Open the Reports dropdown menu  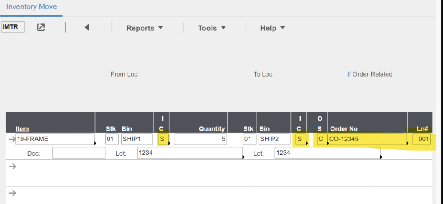click(x=144, y=28)
